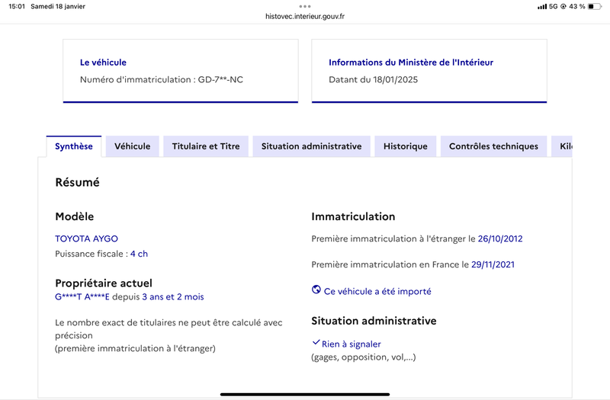Open the Contrôles techniques tab
The height and width of the screenshot is (400, 610).
point(493,146)
